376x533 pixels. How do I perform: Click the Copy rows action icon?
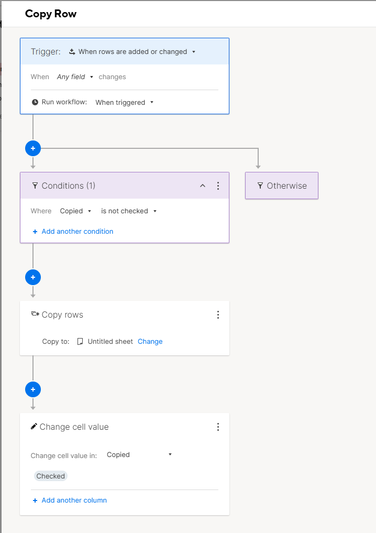click(x=35, y=314)
